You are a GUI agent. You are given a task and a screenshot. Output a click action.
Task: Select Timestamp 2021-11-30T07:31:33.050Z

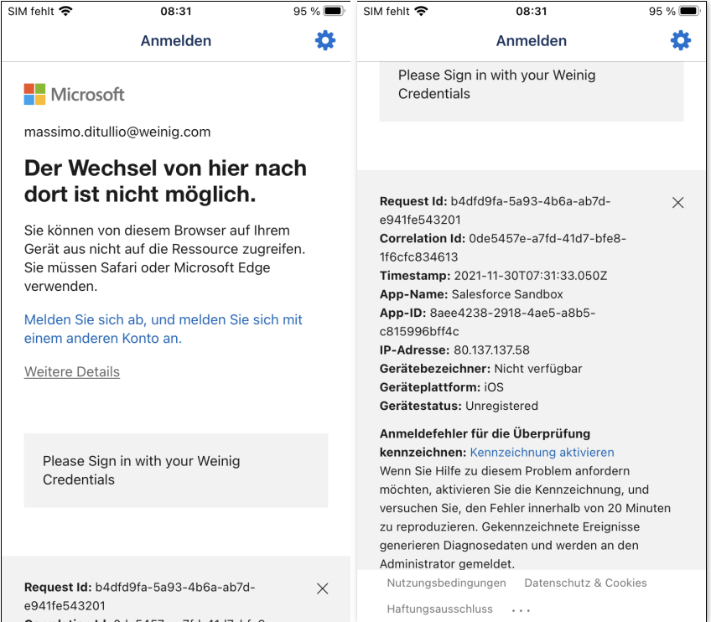531,276
